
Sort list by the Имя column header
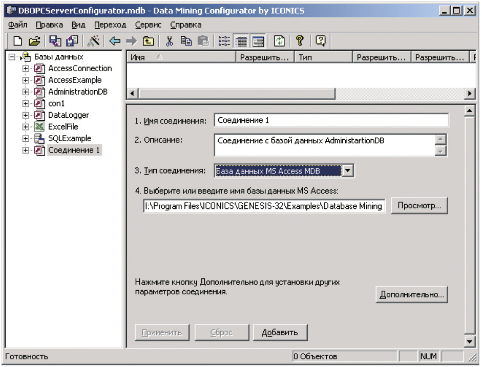pos(181,57)
